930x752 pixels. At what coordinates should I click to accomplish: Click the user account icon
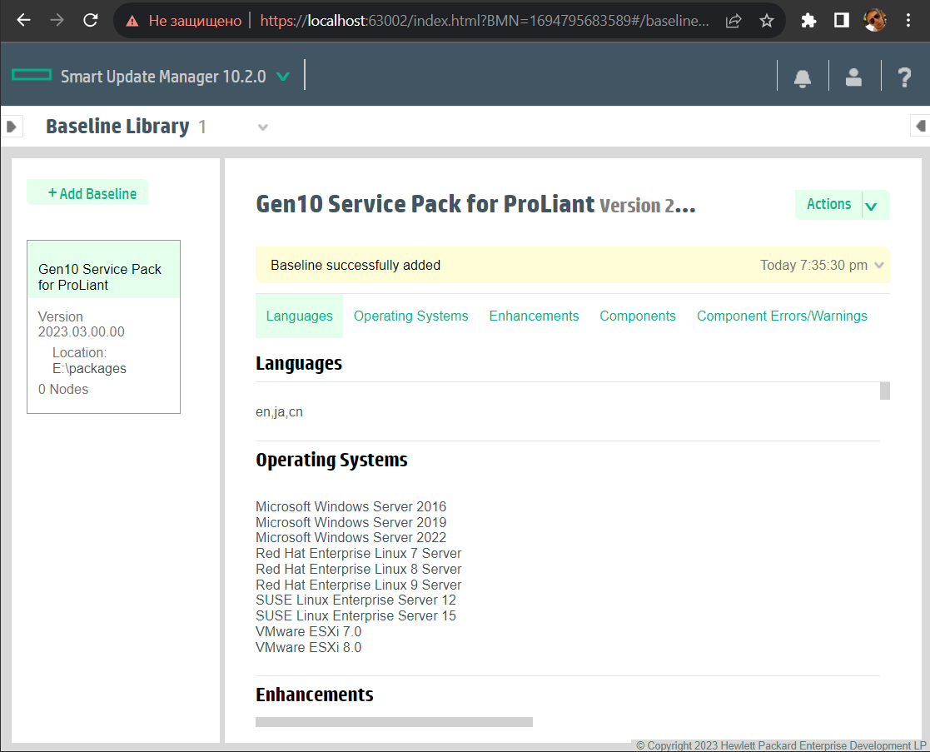853,77
